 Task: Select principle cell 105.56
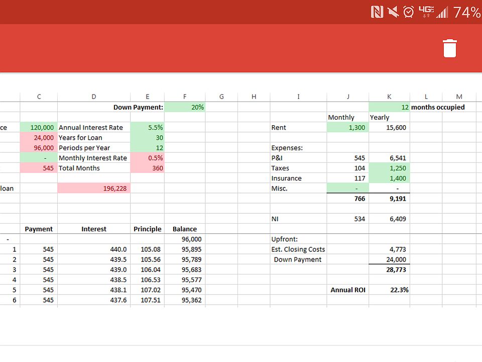[x=148, y=259]
